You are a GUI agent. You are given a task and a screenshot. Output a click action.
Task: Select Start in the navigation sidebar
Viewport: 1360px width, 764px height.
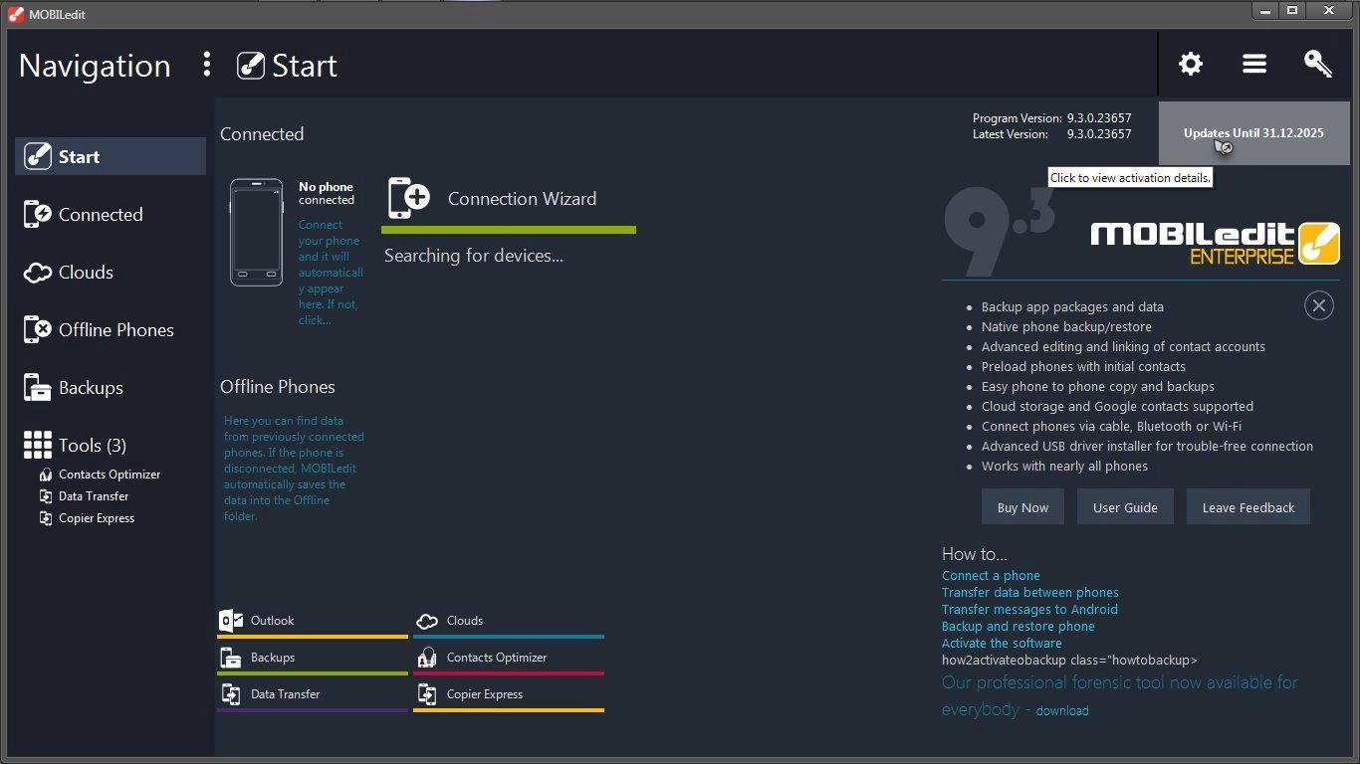point(111,156)
